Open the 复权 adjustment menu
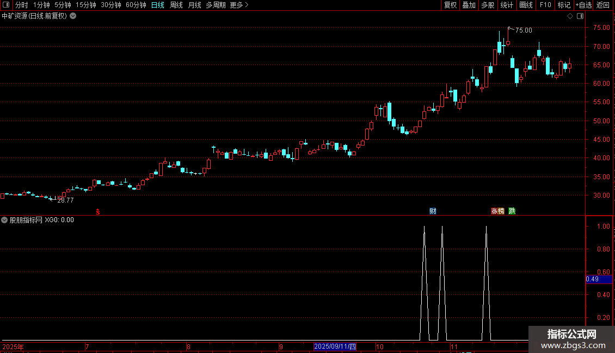Image resolution: width=615 pixels, height=353 pixels. click(x=450, y=5)
